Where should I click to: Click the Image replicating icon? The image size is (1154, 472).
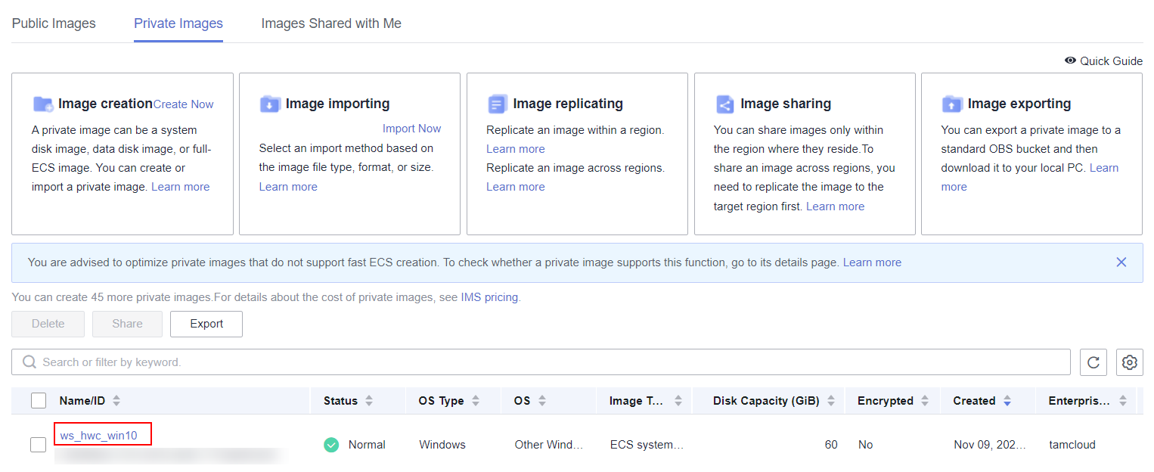497,104
